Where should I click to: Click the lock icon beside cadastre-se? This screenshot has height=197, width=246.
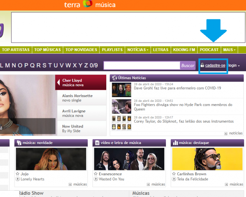coord(202,65)
